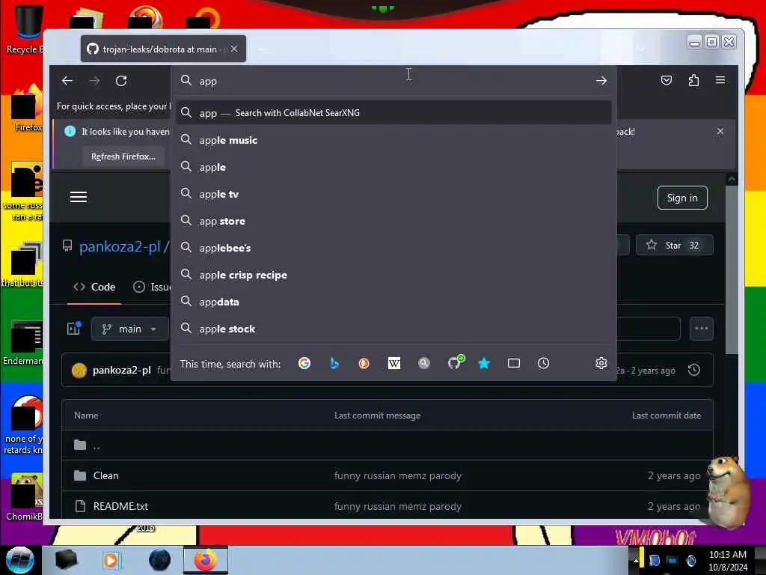The image size is (766, 575).
Task: Click the Refresh Firefox... button
Action: click(123, 156)
